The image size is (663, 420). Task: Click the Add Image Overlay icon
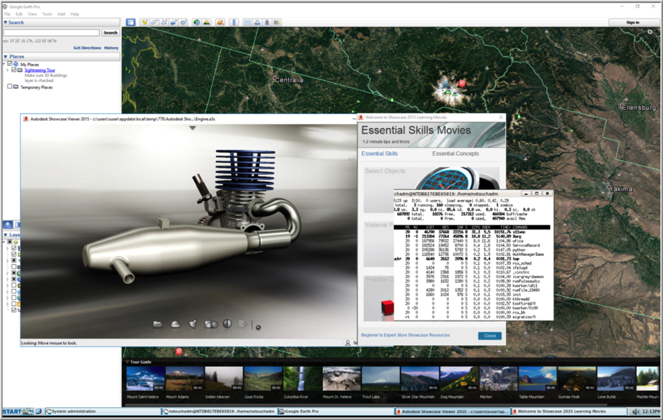[x=173, y=22]
